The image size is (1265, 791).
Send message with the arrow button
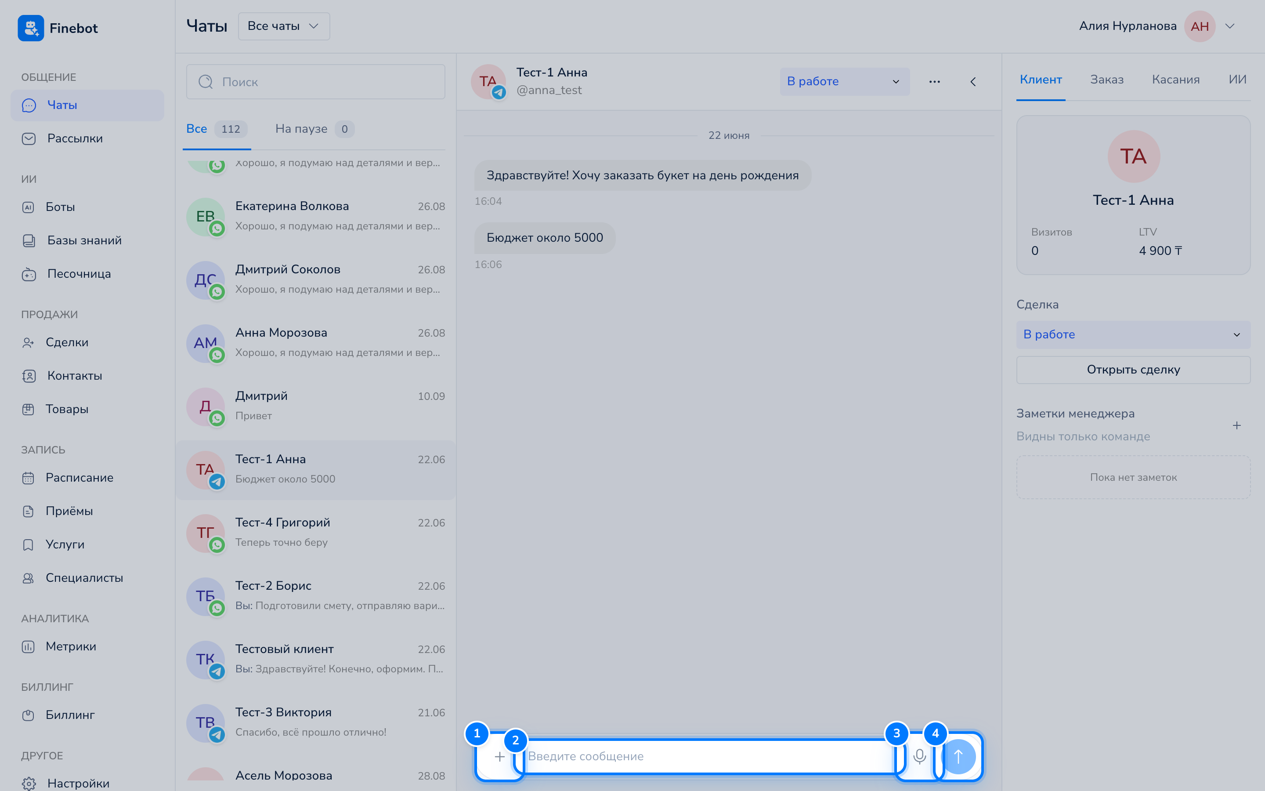(958, 756)
